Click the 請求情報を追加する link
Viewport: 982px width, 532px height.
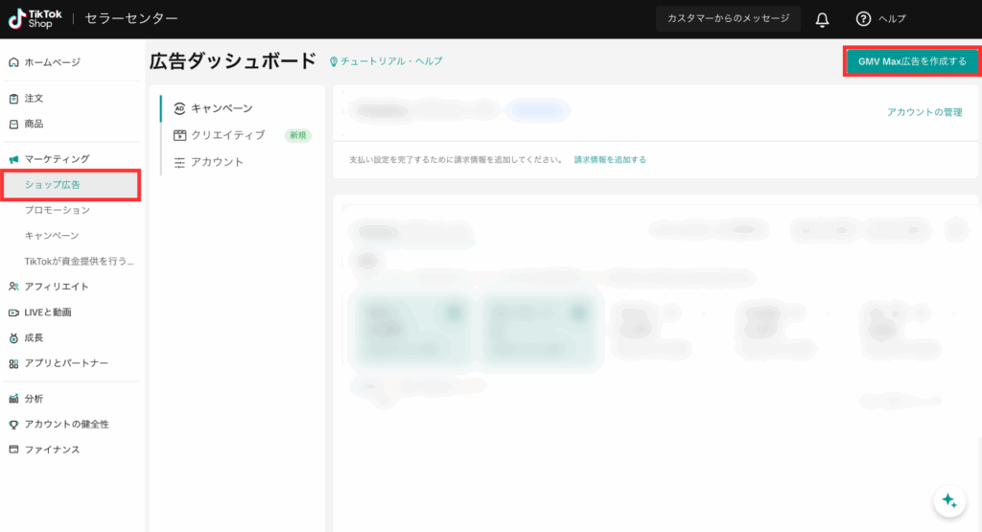click(x=610, y=159)
